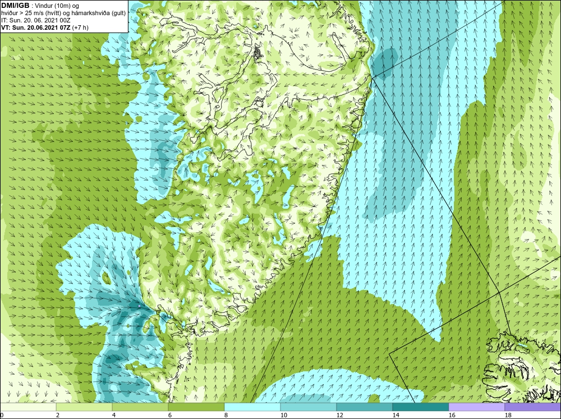Screen dimensions: 561x419
Task: Click the scale label '16'
Action: pos(452,415)
